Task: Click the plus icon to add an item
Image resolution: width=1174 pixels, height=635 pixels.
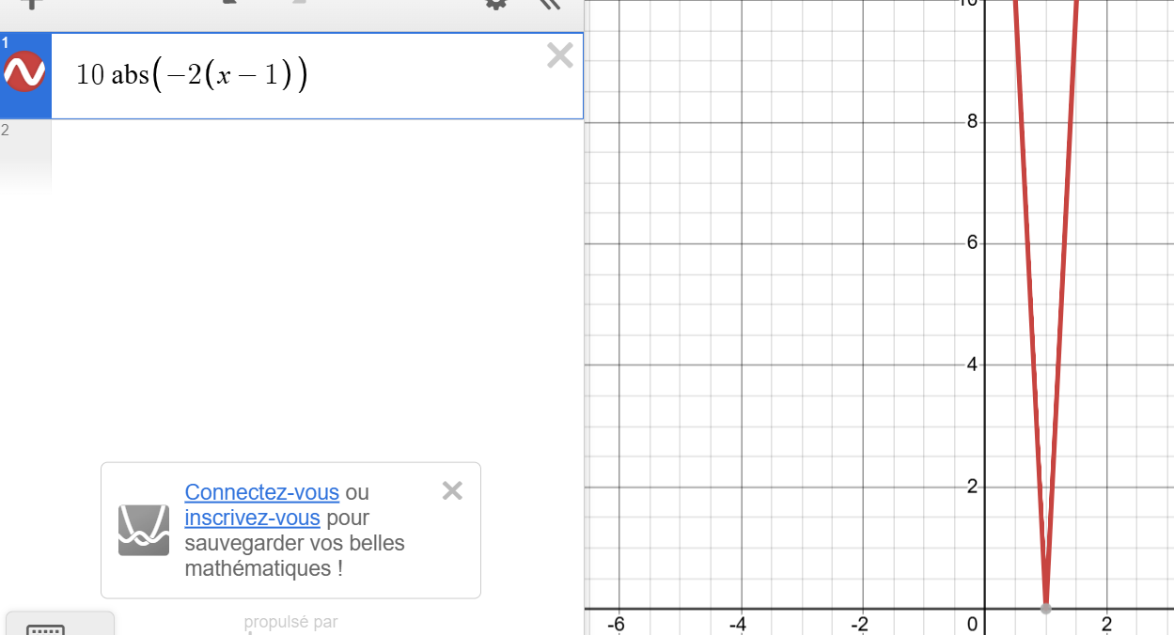Action: point(32,4)
